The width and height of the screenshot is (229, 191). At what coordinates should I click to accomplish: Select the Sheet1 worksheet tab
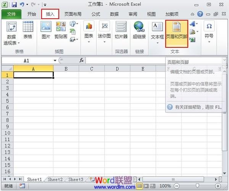pos(34,179)
